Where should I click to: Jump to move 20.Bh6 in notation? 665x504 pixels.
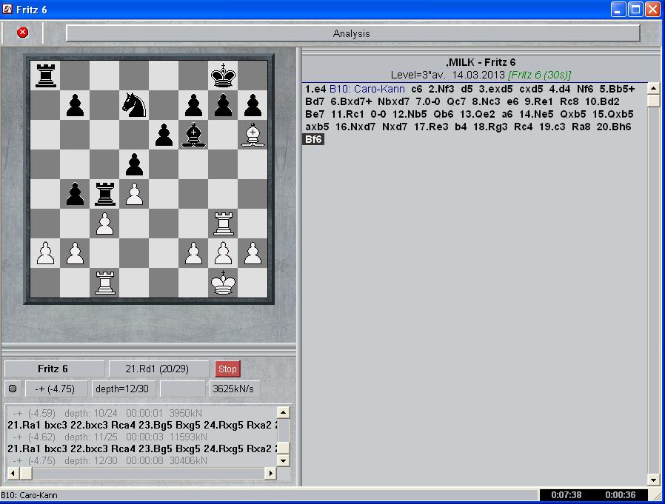tap(614, 127)
